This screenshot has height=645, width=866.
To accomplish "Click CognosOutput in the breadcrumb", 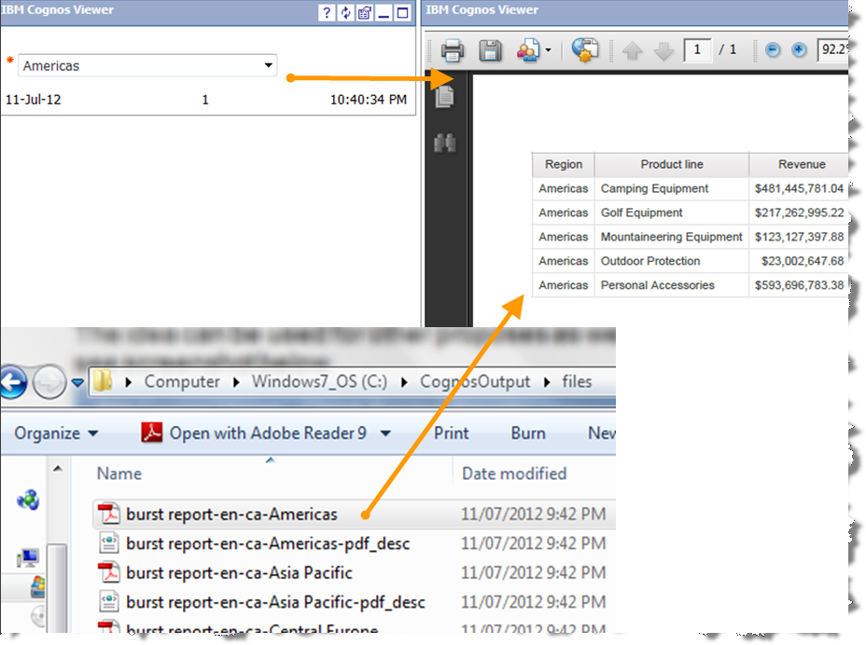I will [475, 381].
